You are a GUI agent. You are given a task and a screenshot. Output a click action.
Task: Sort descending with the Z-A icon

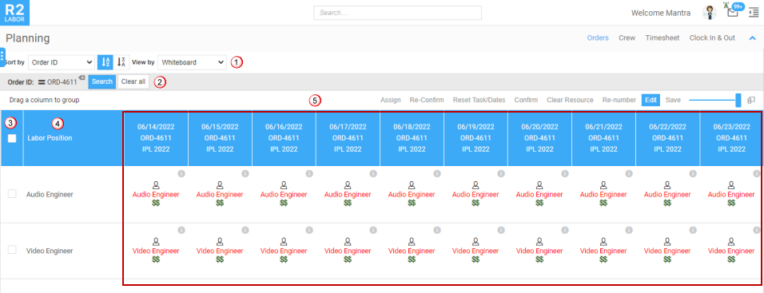pyautogui.click(x=122, y=62)
